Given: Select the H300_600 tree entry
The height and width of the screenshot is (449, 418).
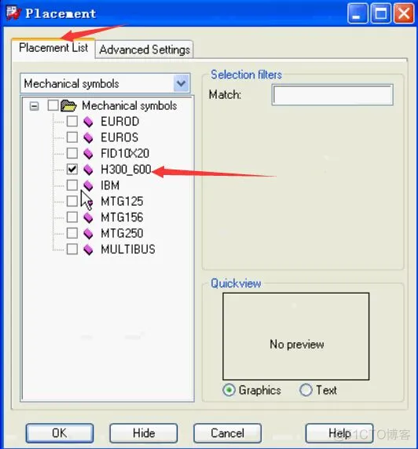Looking at the screenshot, I should [126, 170].
